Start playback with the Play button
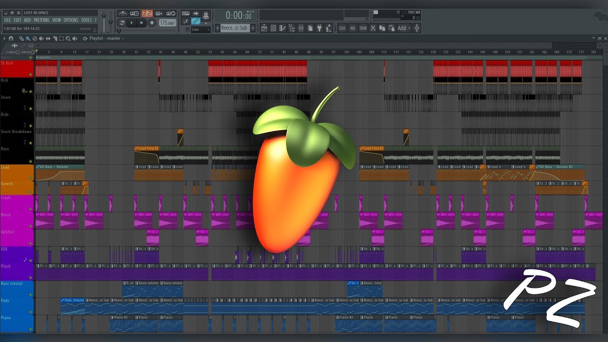 pos(132,22)
